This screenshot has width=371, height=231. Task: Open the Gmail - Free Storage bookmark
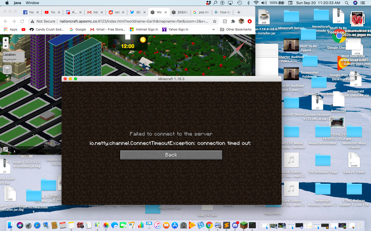click(108, 30)
